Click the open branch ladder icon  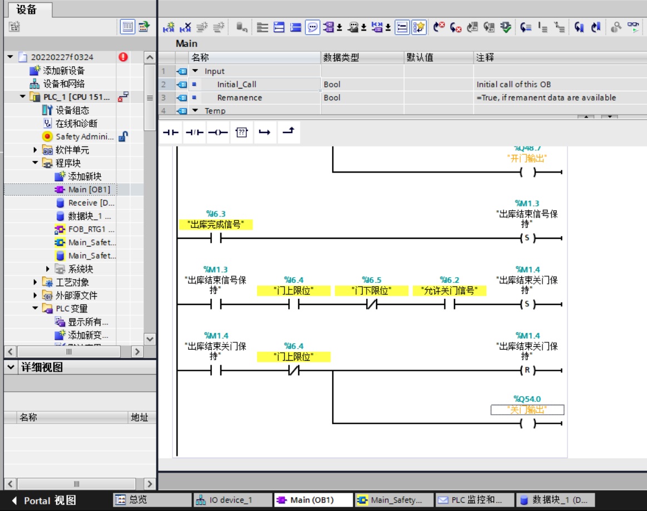coord(264,132)
